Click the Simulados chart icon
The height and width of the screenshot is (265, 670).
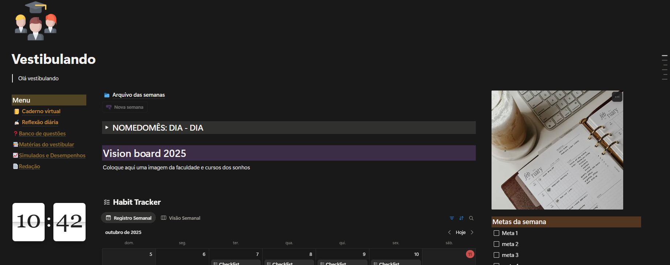[x=15, y=155]
